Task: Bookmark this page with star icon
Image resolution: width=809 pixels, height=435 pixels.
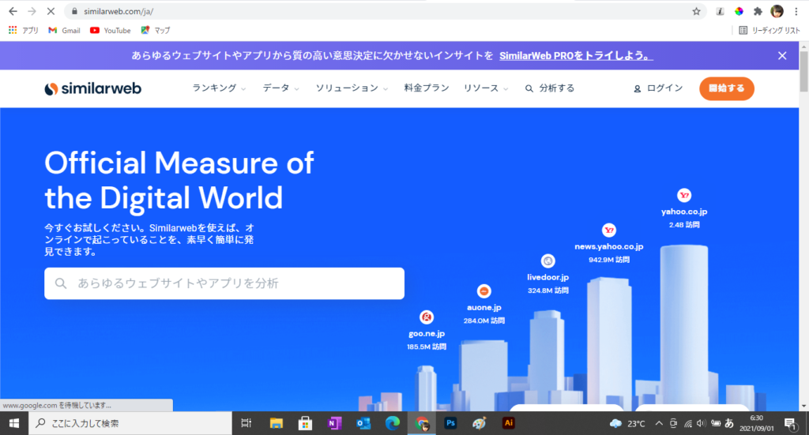Action: click(x=697, y=11)
